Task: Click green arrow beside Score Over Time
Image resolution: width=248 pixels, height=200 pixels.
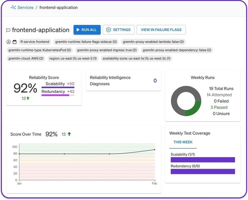Action: coord(69,134)
